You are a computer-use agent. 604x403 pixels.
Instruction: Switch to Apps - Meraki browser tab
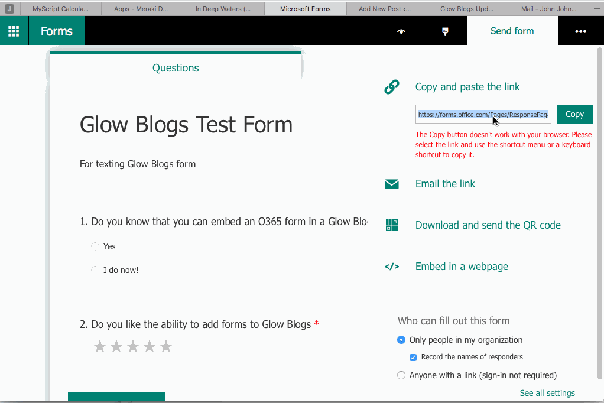click(x=141, y=8)
